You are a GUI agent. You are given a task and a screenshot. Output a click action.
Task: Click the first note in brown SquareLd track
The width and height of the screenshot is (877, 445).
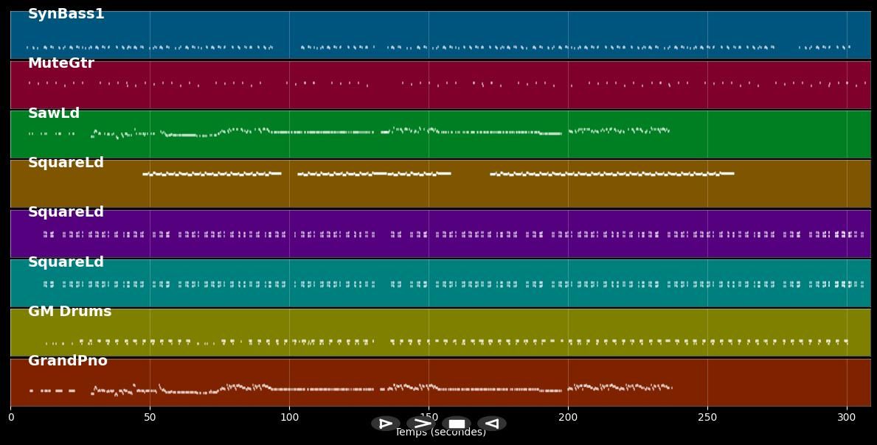pos(145,175)
